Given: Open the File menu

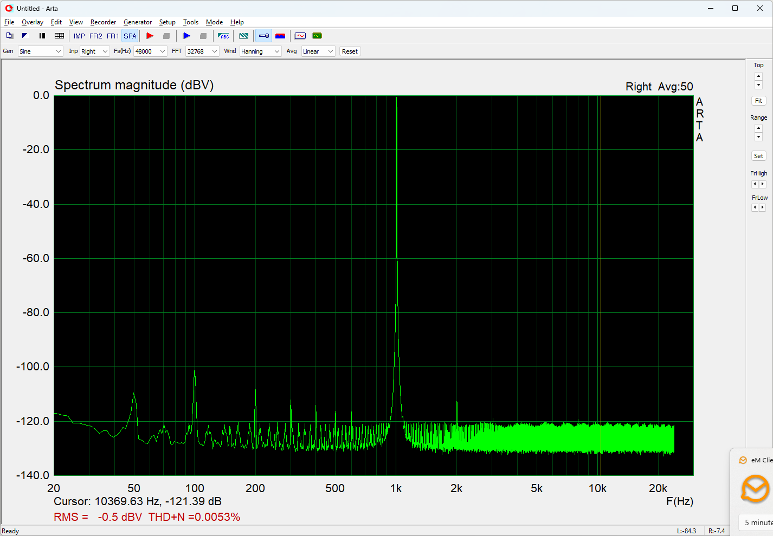Looking at the screenshot, I should pos(9,22).
